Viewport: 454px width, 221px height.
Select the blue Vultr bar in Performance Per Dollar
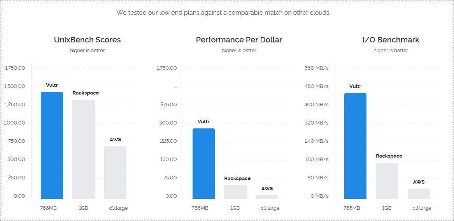203,164
